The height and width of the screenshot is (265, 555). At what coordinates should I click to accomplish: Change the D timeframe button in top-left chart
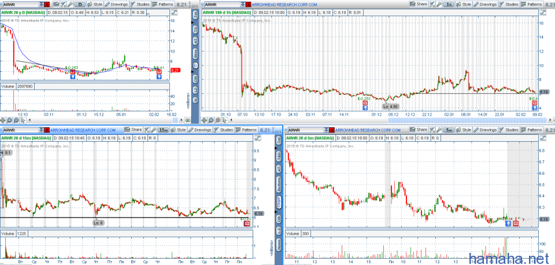(x=81, y=4)
